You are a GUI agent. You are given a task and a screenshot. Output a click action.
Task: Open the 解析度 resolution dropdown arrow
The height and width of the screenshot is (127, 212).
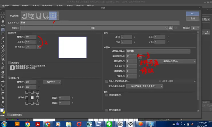point(39,47)
